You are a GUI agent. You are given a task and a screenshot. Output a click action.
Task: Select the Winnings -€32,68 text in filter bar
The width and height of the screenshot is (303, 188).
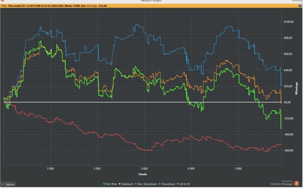[97, 6]
